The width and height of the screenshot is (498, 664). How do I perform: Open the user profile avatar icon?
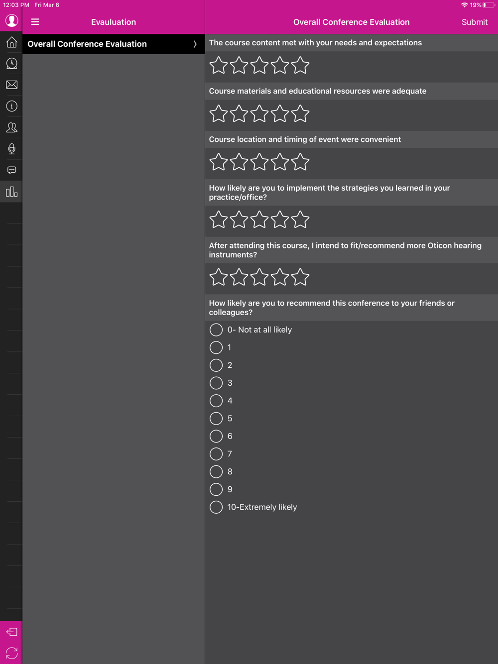click(11, 21)
